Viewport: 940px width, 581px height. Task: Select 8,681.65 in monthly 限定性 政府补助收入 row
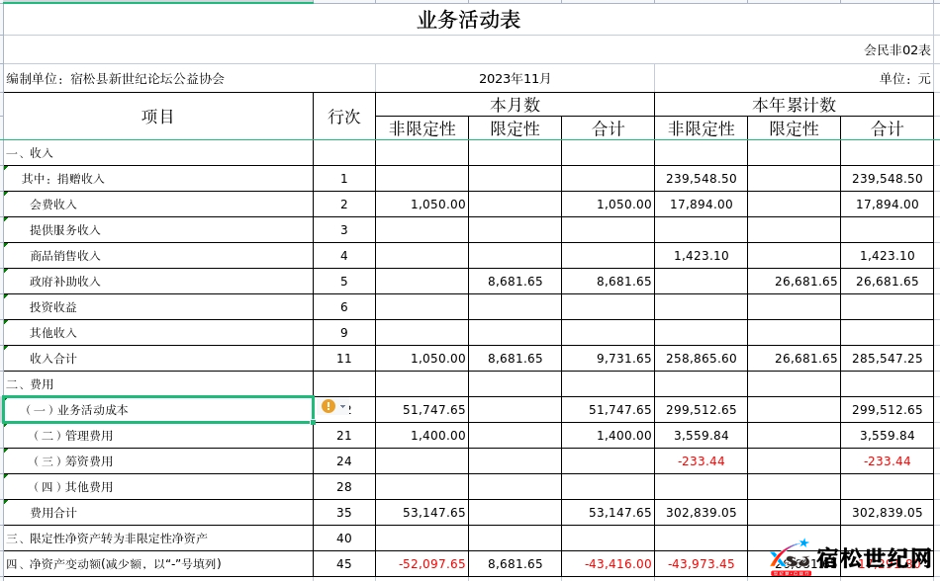tap(515, 282)
